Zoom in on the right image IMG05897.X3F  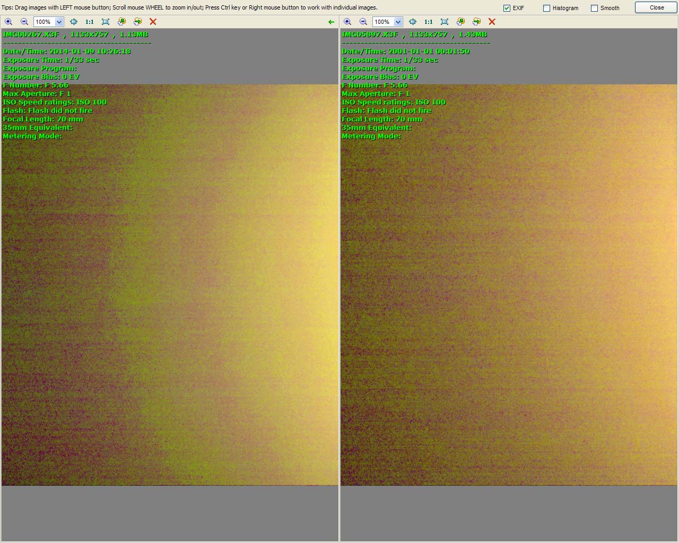(x=347, y=22)
